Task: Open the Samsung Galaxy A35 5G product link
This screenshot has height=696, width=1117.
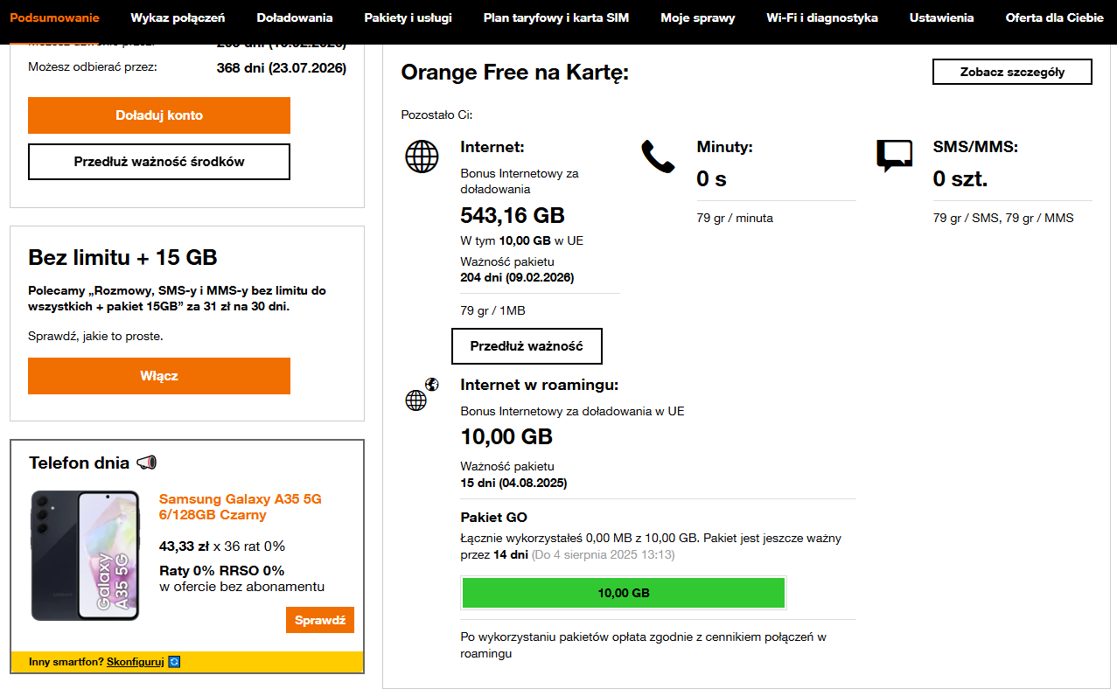Action: click(x=241, y=507)
